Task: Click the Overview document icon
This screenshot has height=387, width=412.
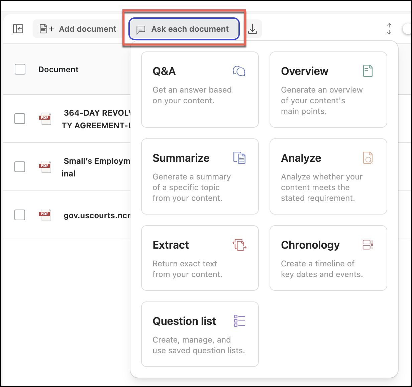Action: 368,71
